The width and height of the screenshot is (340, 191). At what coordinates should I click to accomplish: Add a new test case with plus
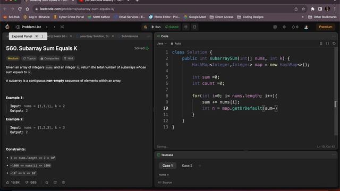(200, 166)
